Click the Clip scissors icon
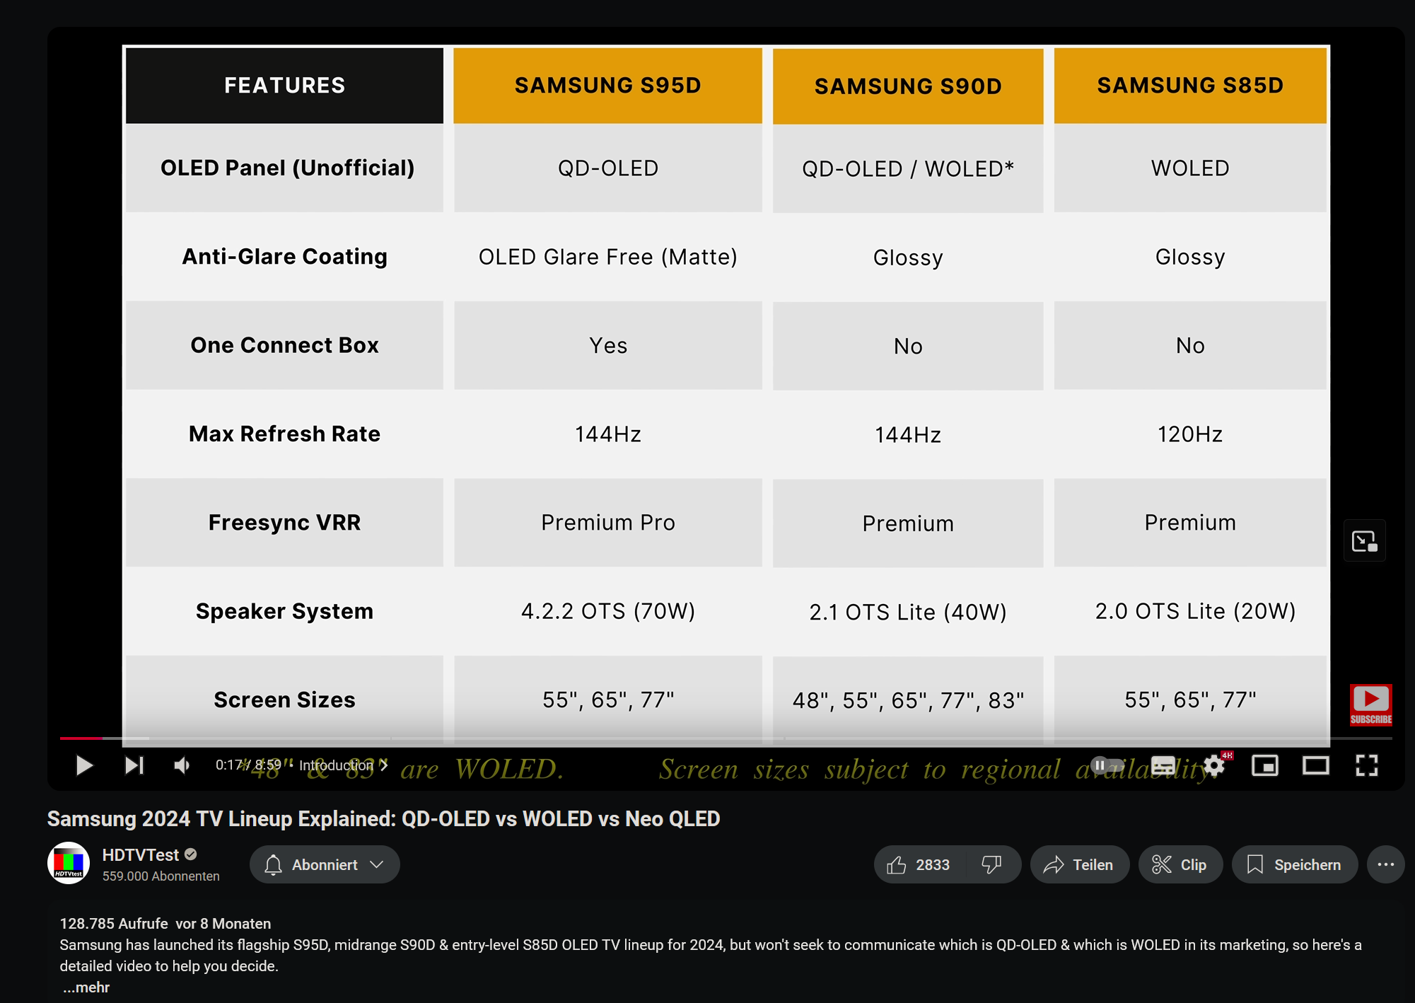This screenshot has width=1415, height=1003. point(1162,864)
